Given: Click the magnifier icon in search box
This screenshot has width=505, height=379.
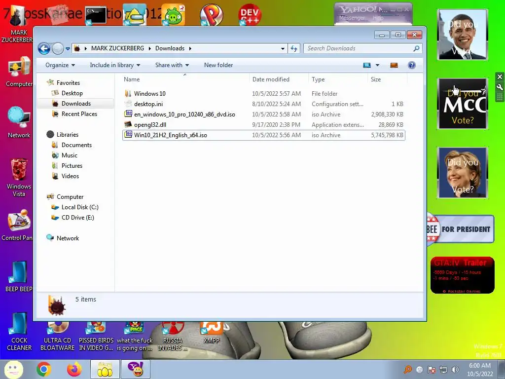Looking at the screenshot, I should 416,48.
